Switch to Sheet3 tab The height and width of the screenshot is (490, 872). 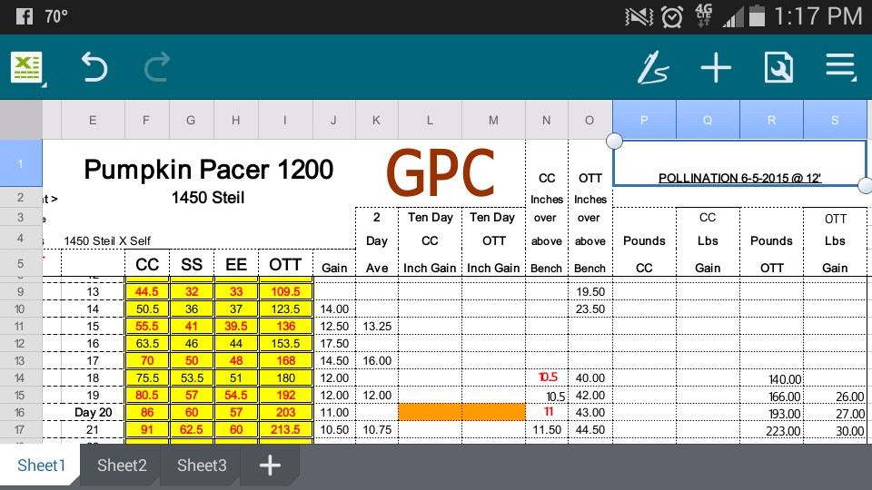[x=202, y=465]
